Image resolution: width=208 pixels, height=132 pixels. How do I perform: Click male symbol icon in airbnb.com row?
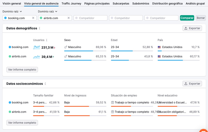point(66,57)
